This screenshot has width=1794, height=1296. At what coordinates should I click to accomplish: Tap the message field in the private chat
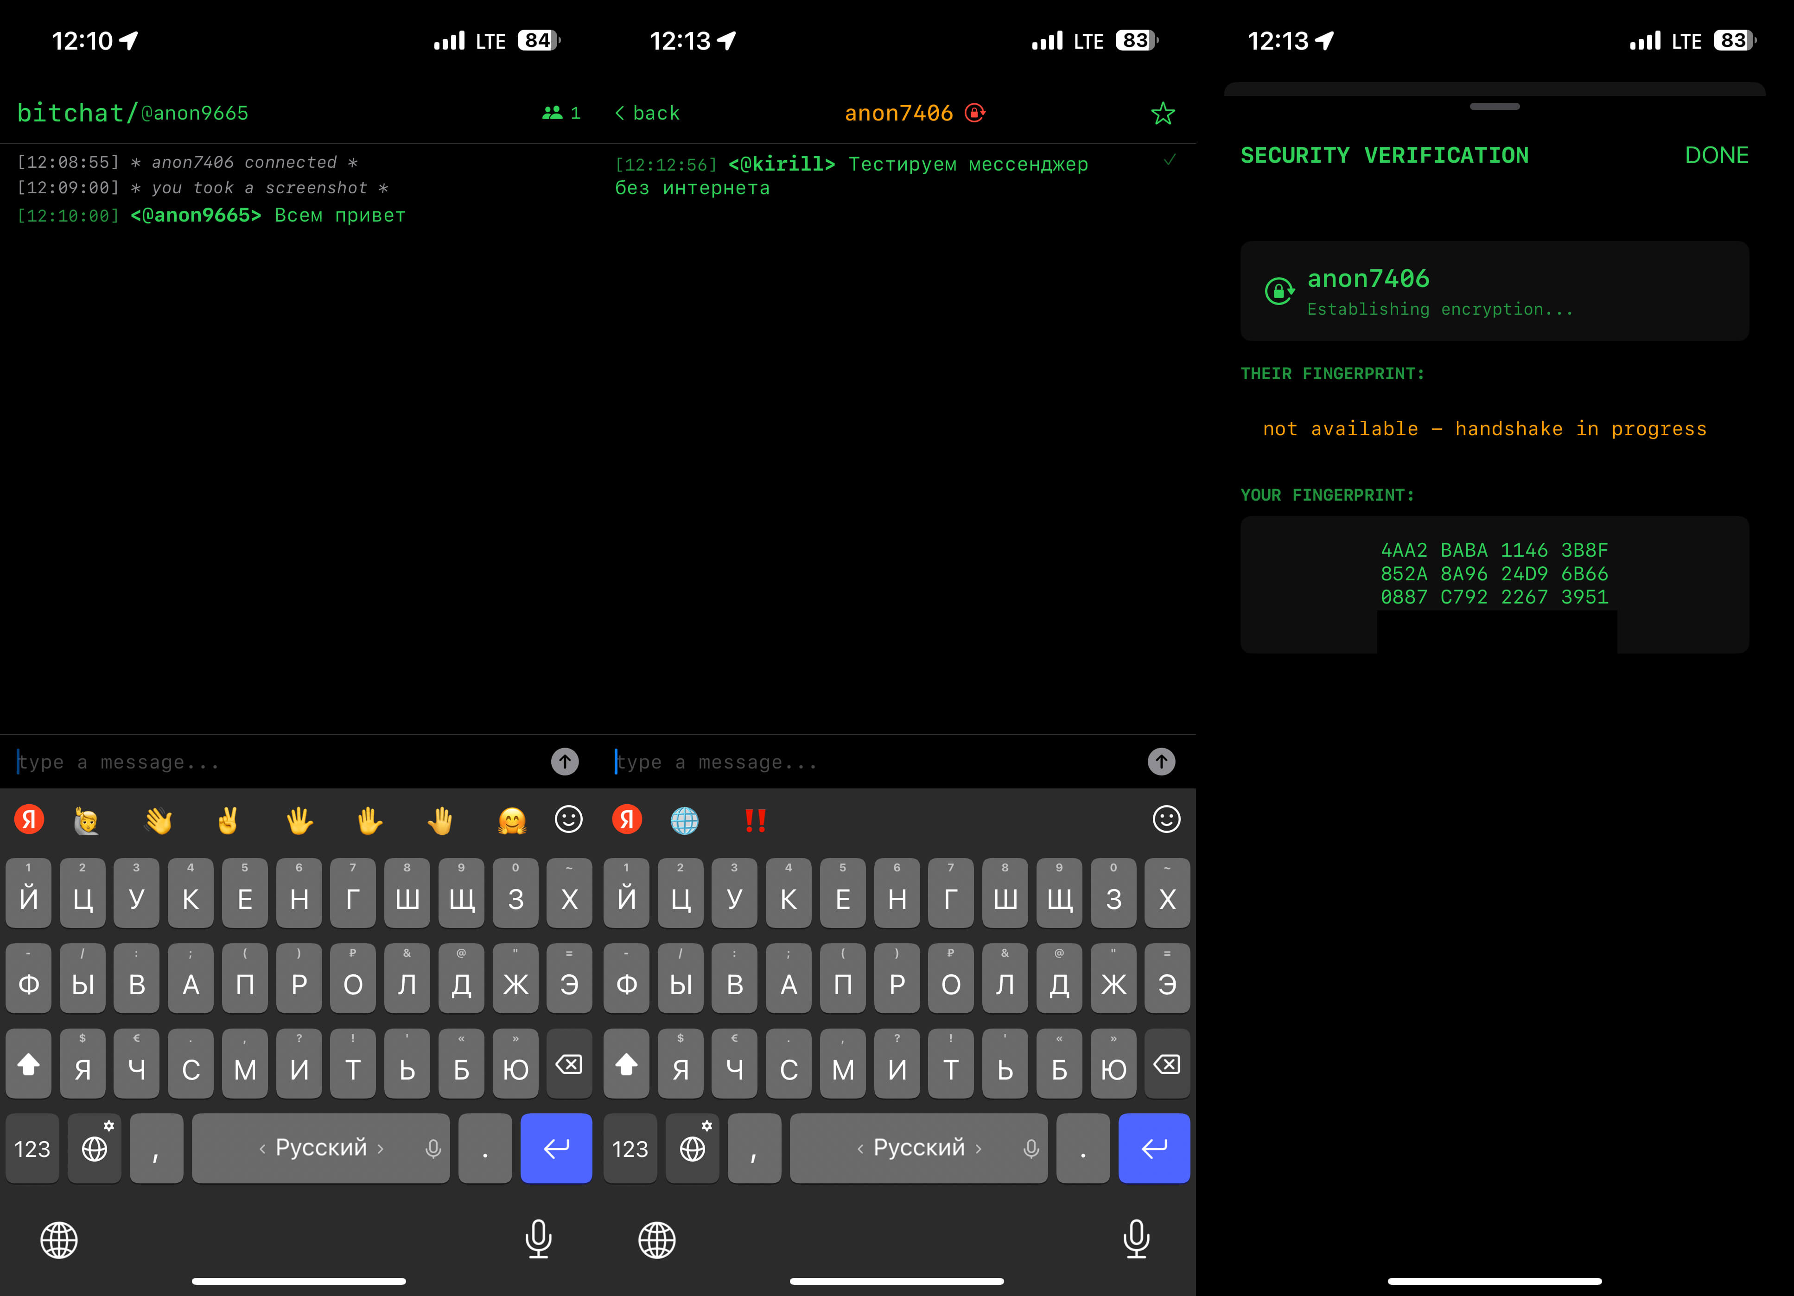[x=870, y=762]
